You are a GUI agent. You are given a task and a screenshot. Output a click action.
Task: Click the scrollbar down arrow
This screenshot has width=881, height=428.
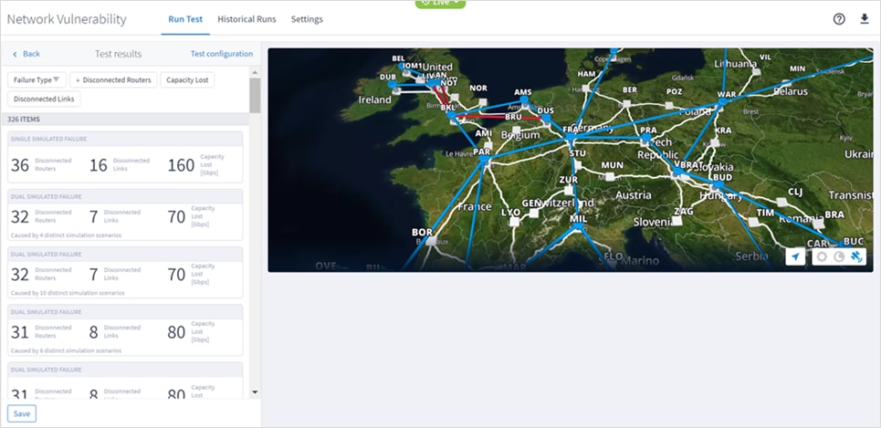click(x=255, y=391)
